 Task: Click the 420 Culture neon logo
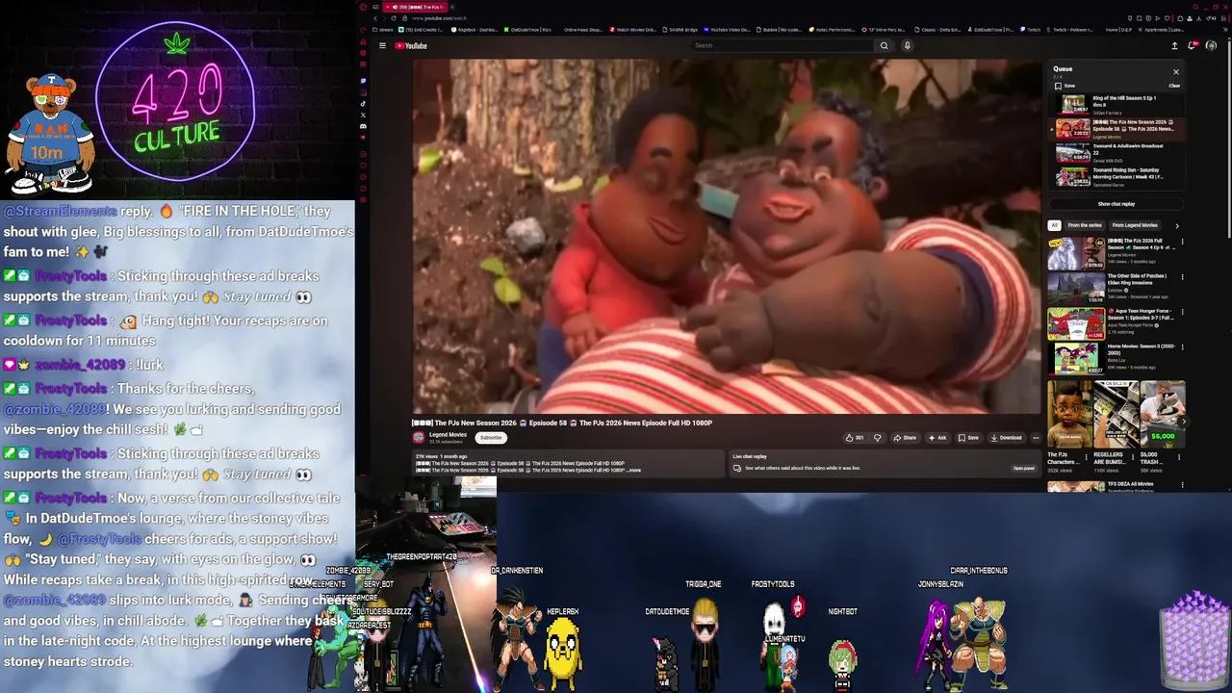[177, 108]
